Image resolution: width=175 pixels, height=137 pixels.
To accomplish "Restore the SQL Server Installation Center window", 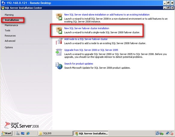I will point(168,8).
